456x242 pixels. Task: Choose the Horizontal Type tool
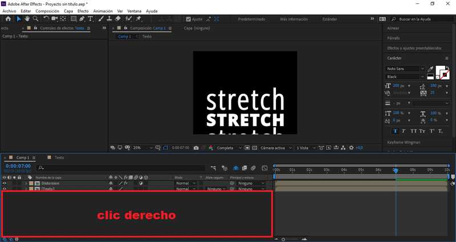tap(91, 19)
